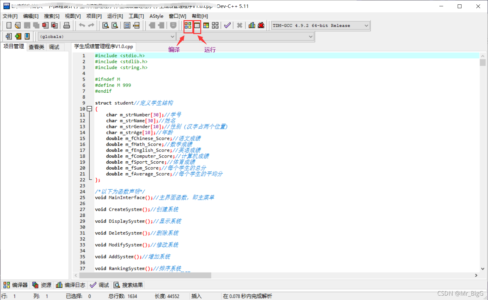Screen dimensions: 488x300
Task: Click the Print toolbar icon
Action: [67, 26]
